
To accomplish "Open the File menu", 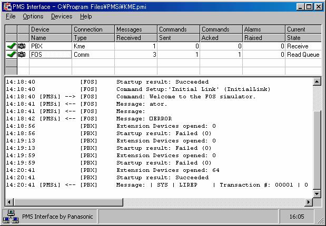I will tap(11, 16).
